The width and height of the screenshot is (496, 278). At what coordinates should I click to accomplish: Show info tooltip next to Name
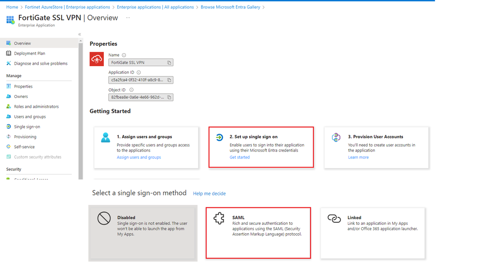coord(124,55)
